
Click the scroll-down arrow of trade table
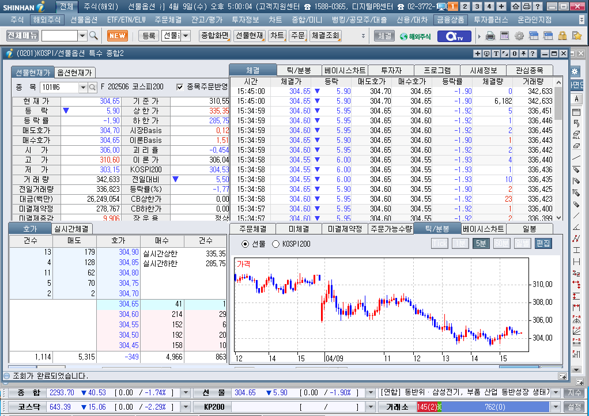tap(558, 217)
